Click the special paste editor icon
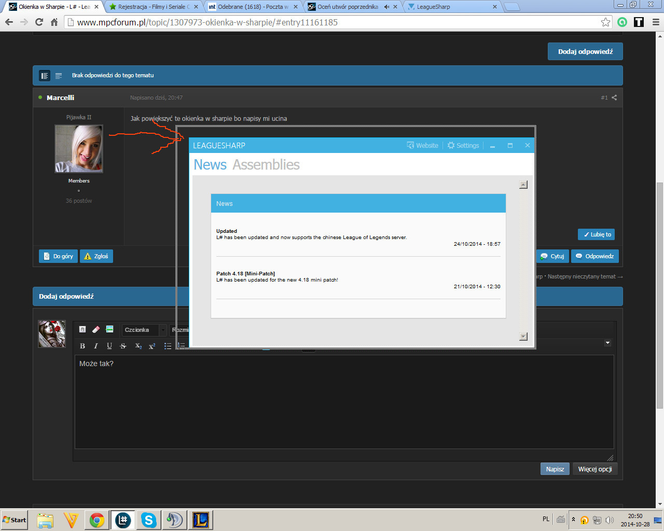664x531 pixels. click(x=109, y=329)
